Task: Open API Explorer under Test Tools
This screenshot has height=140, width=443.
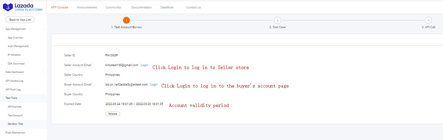Action: click(x=15, y=107)
